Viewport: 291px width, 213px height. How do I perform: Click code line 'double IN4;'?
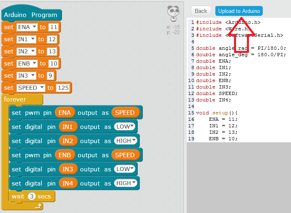pyautogui.click(x=213, y=100)
